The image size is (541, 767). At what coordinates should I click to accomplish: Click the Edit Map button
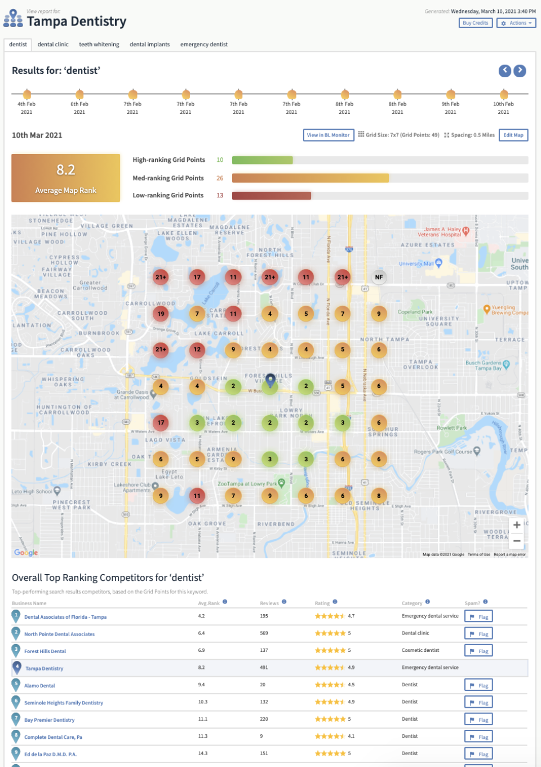pyautogui.click(x=513, y=135)
